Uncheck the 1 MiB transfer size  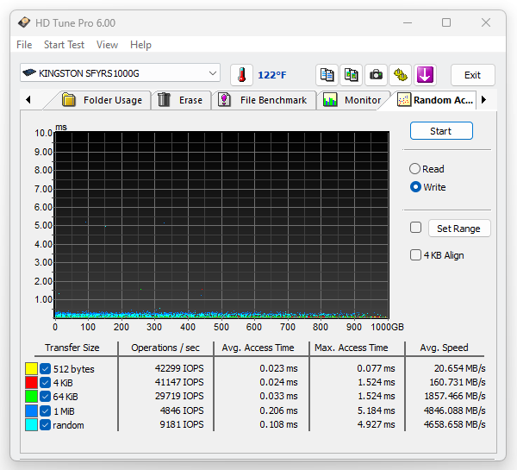click(x=45, y=410)
